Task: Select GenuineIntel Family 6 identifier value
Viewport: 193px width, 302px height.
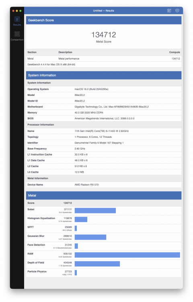Action: coord(99,143)
